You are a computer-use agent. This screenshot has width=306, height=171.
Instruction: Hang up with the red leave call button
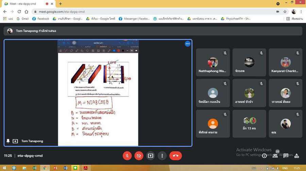coord(175,156)
